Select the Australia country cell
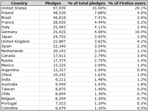 pyautogui.click(x=20, y=84)
